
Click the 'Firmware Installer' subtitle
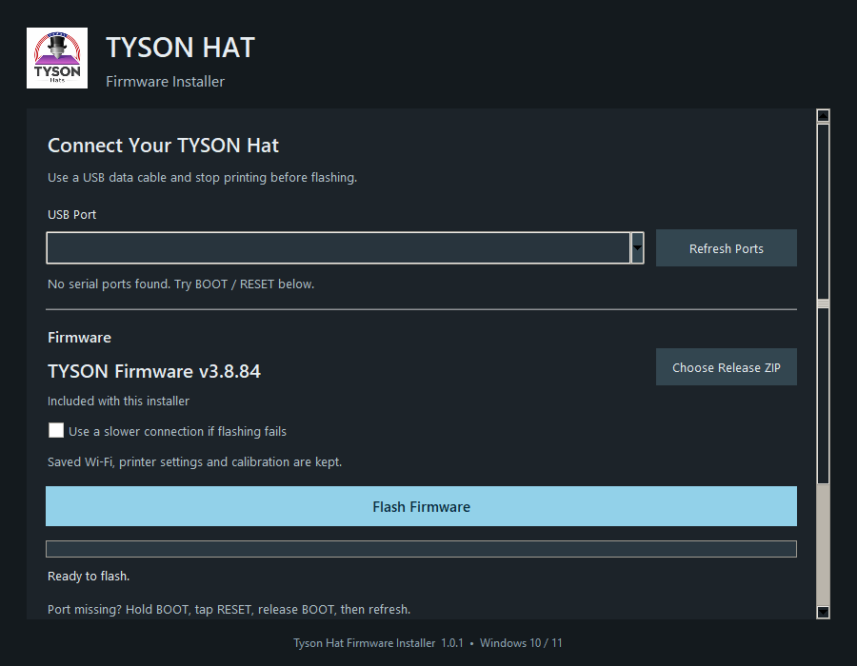(x=165, y=81)
